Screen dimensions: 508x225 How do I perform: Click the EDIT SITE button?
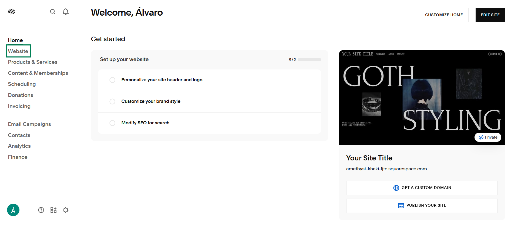[490, 15]
